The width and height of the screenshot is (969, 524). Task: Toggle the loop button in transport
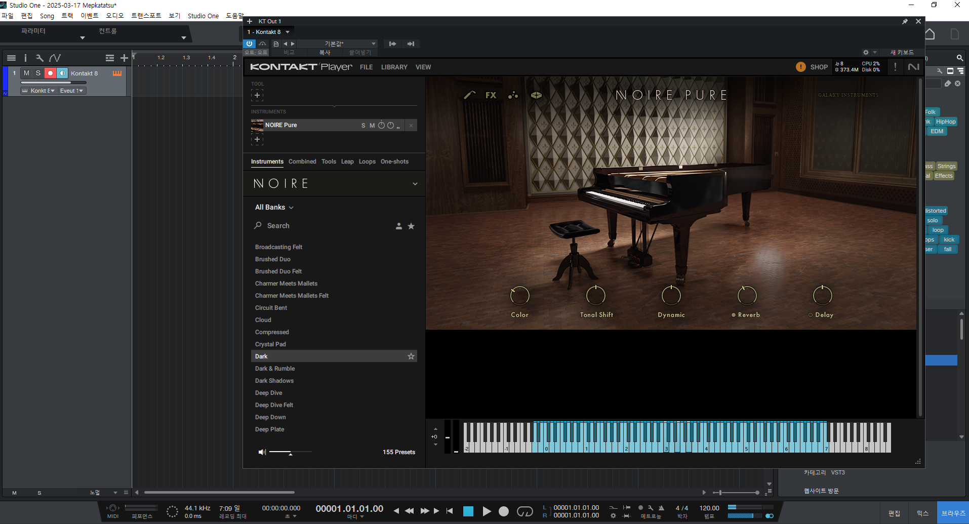pos(525,511)
